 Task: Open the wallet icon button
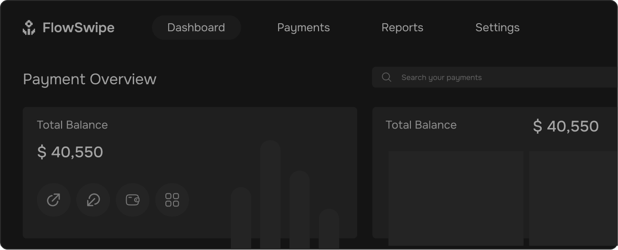point(133,200)
